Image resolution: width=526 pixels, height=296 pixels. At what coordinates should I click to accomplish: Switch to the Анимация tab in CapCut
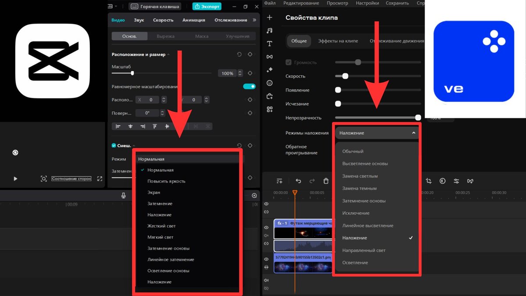click(x=194, y=20)
